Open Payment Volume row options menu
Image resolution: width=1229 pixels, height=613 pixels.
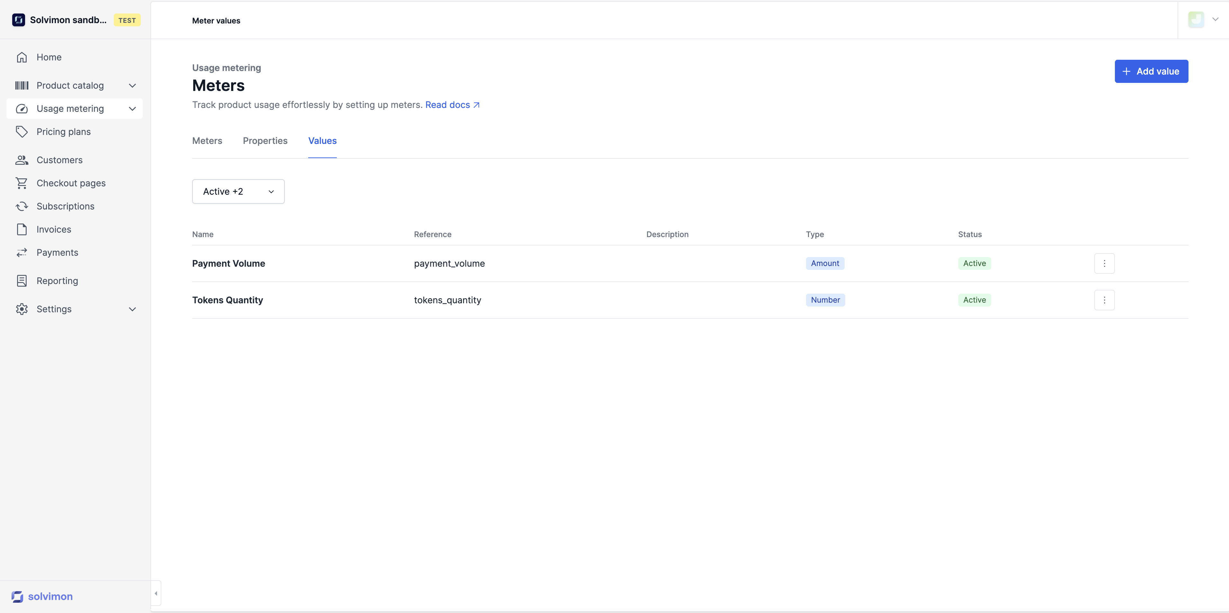tap(1104, 263)
